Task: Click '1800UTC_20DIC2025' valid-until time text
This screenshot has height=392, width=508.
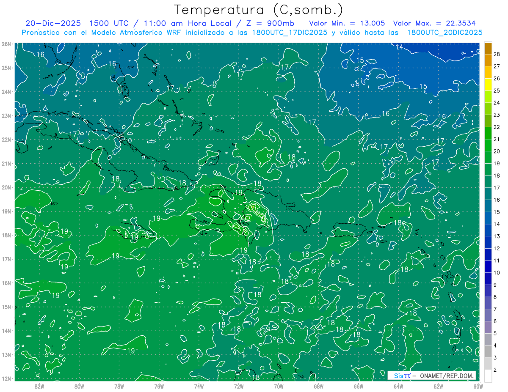Action: point(444,33)
